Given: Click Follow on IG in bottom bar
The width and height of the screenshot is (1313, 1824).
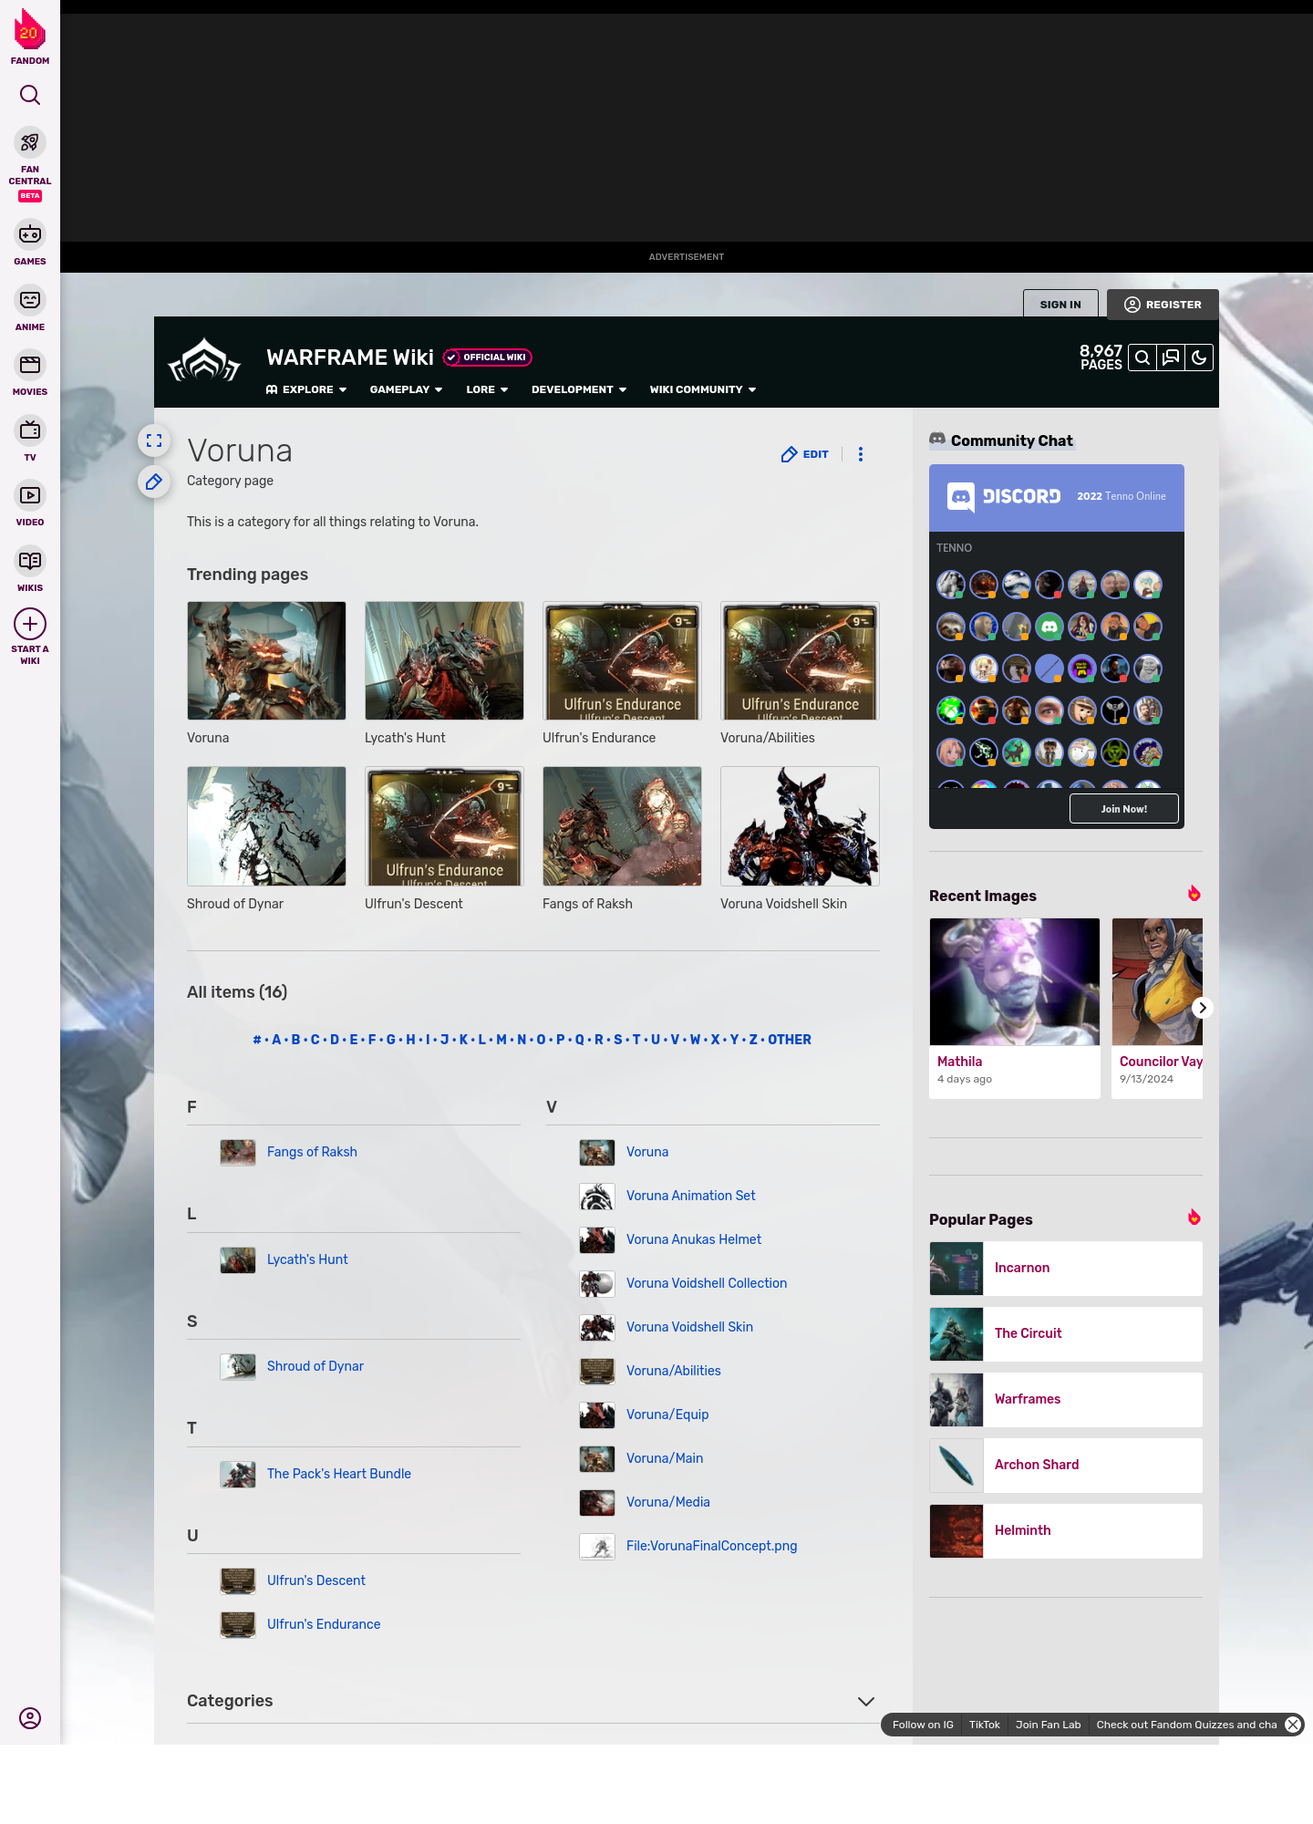Looking at the screenshot, I should tap(923, 1725).
